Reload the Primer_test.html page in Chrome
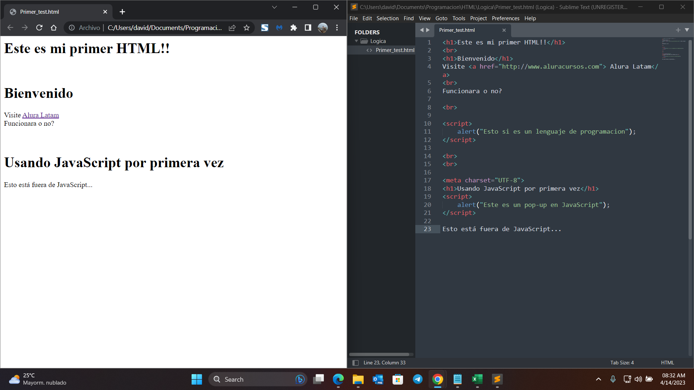The height and width of the screenshot is (390, 694). [x=39, y=28]
